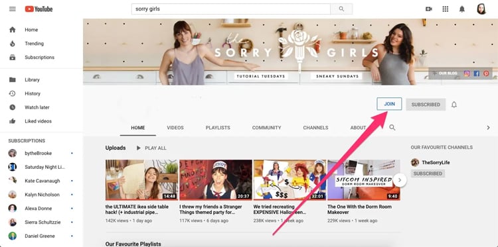
Task: Switch to the VIDEOS tab
Action: pyautogui.click(x=175, y=128)
